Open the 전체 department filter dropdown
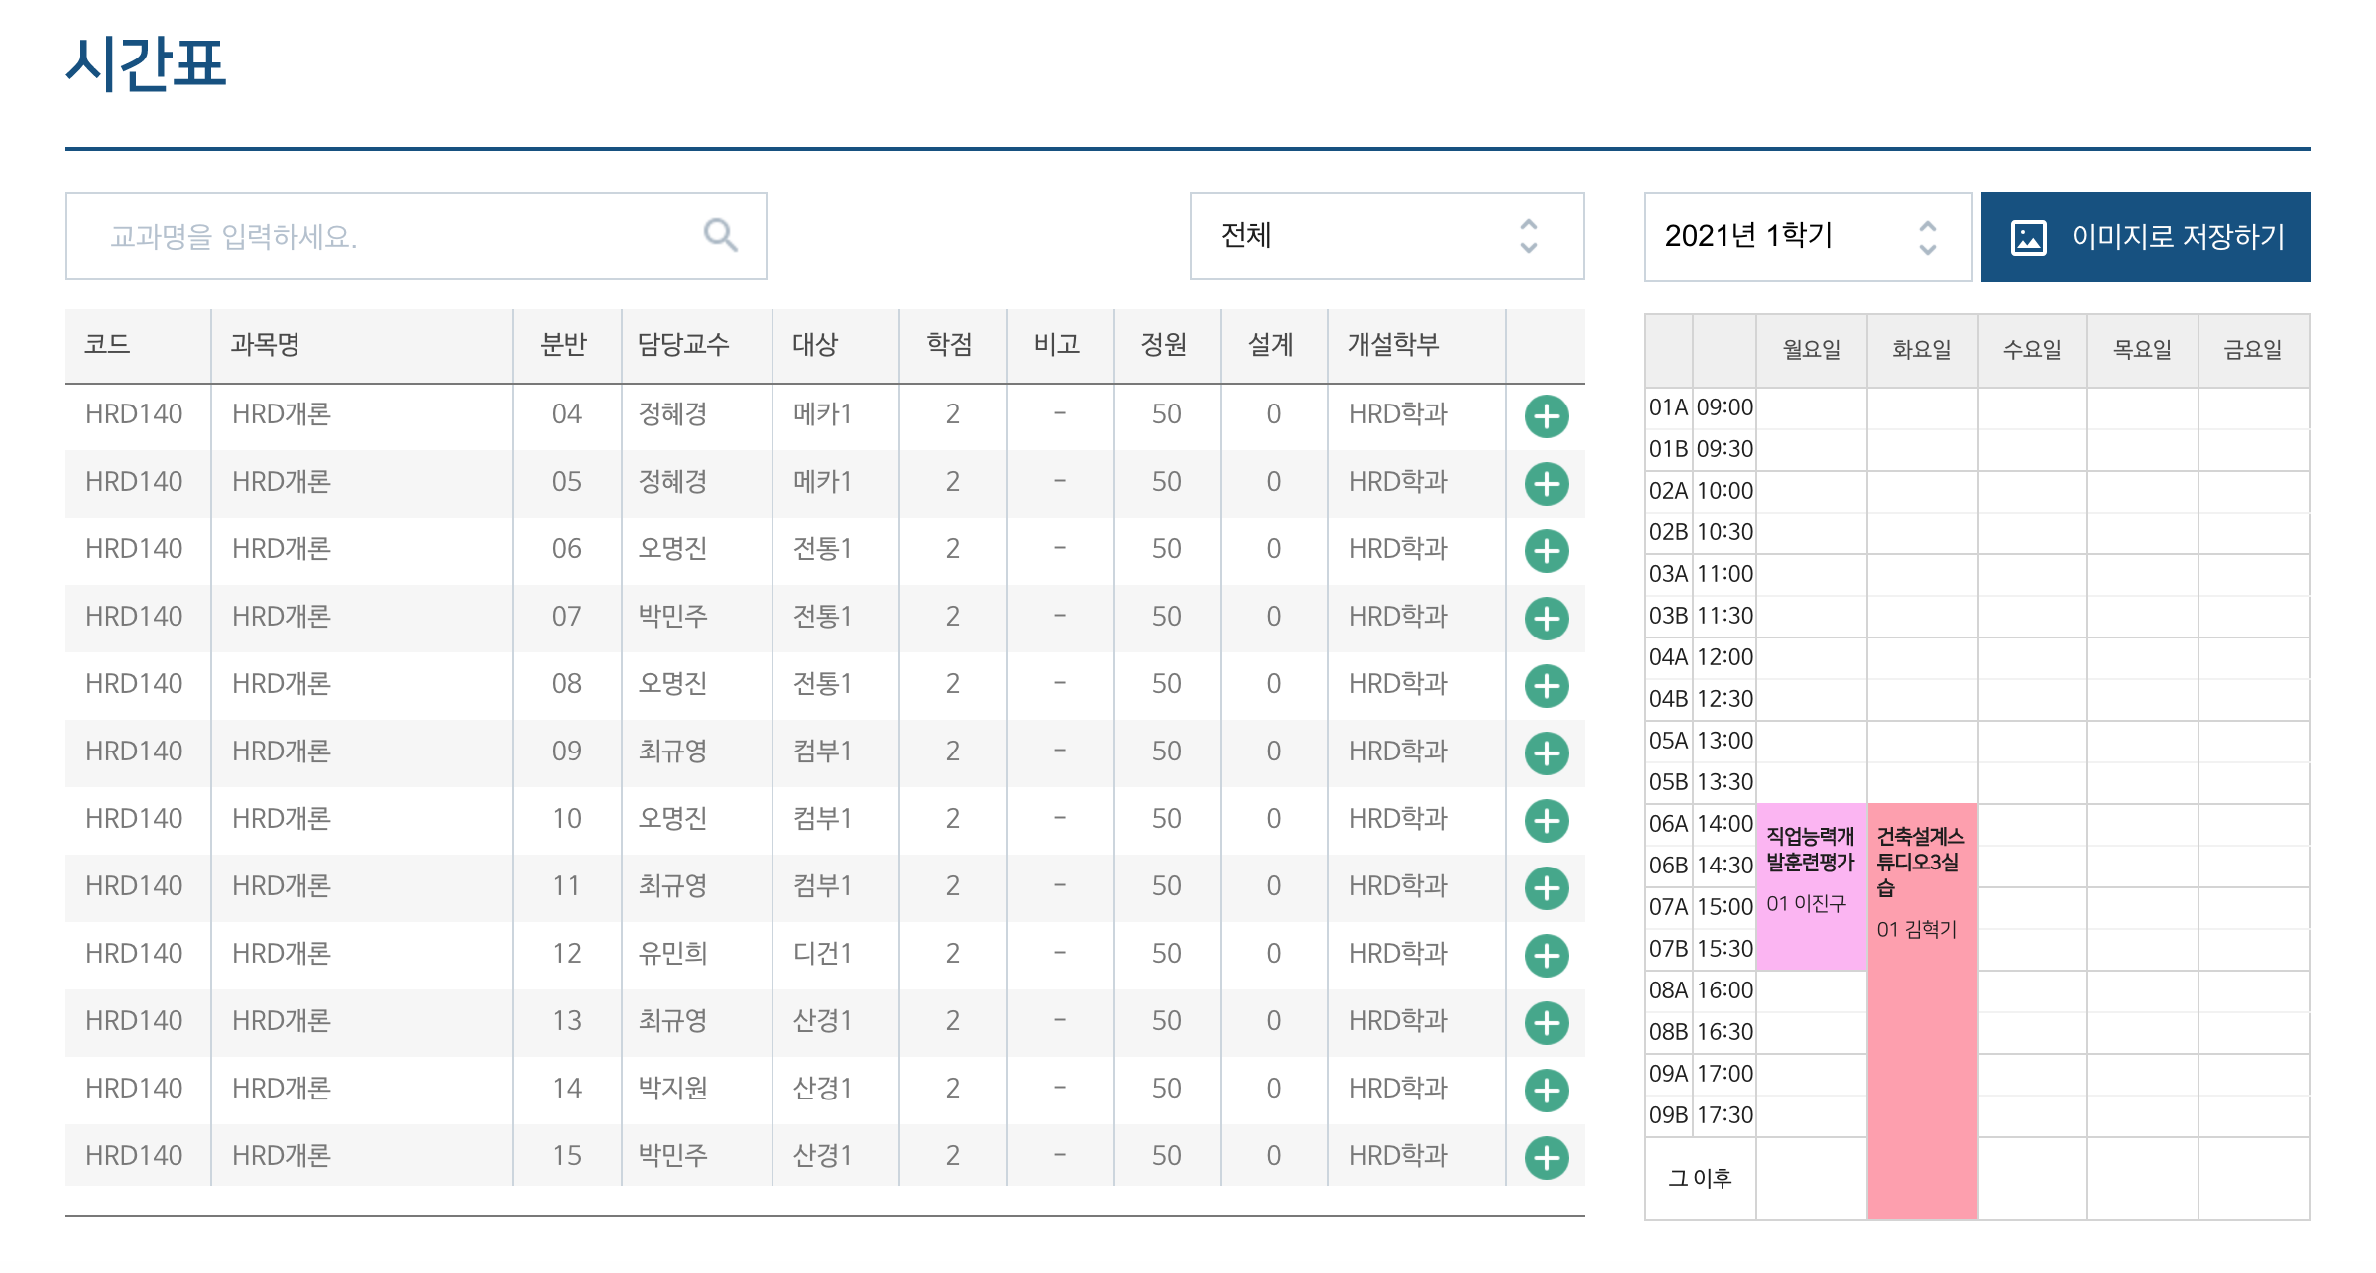The image size is (2376, 1273). pyautogui.click(x=1385, y=236)
